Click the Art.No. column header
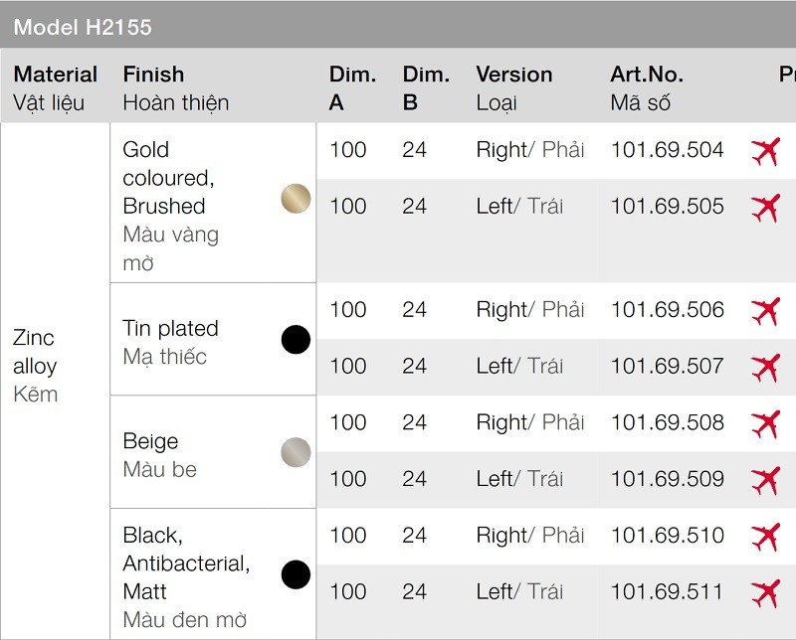 tap(646, 75)
